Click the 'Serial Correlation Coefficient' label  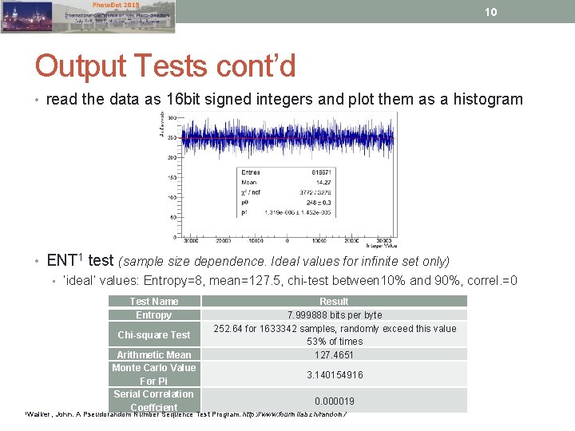[154, 401]
